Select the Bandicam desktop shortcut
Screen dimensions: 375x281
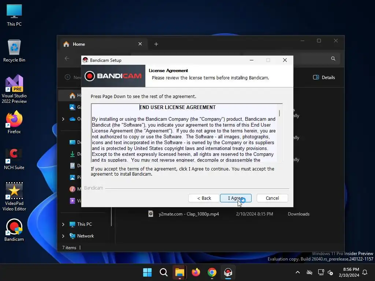point(14,230)
